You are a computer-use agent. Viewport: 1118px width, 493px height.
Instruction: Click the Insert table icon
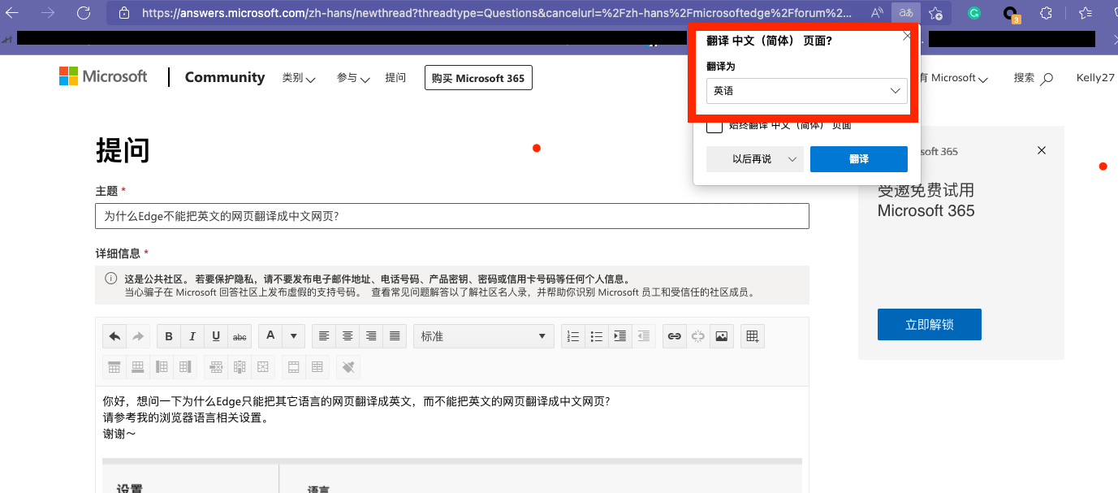752,335
